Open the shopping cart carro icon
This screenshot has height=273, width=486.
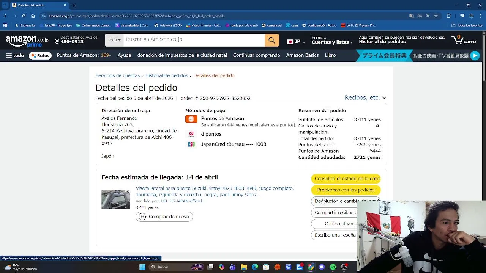pyautogui.click(x=464, y=40)
